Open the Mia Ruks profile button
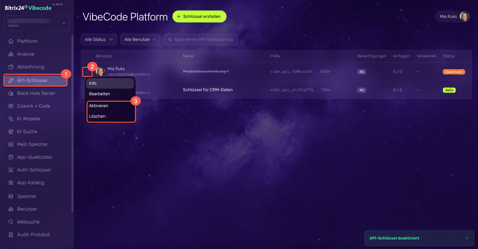Viewport: 478px width, 249px height. pos(453,16)
